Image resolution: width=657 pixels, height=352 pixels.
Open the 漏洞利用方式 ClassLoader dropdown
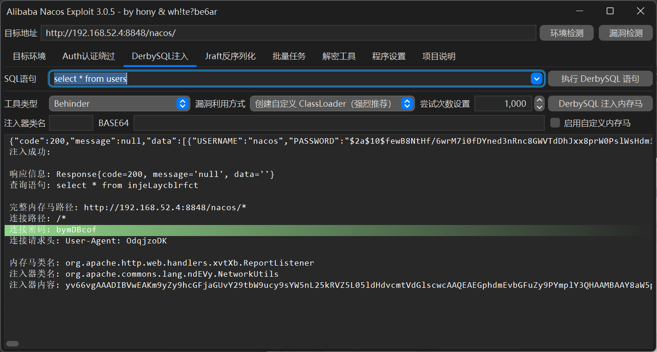332,103
